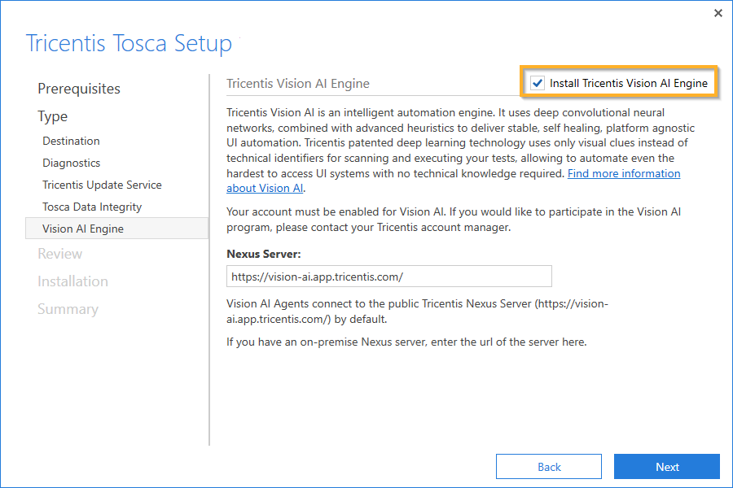Proceed with the Next button

click(667, 467)
